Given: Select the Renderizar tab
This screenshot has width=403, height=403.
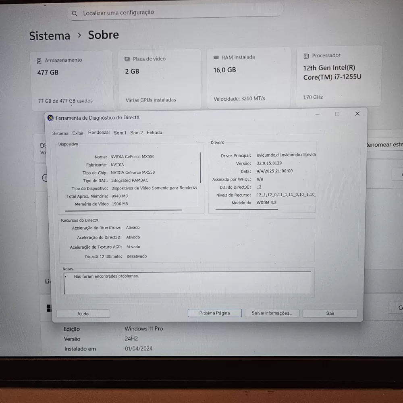Looking at the screenshot, I should point(99,132).
